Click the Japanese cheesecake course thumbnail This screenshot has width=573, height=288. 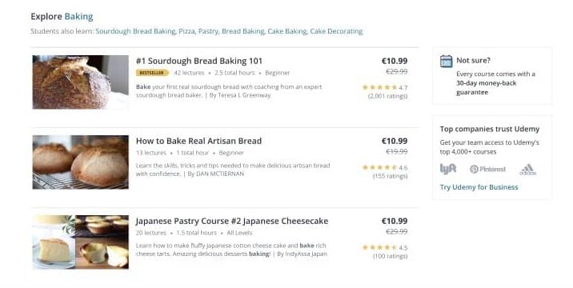[x=80, y=242]
